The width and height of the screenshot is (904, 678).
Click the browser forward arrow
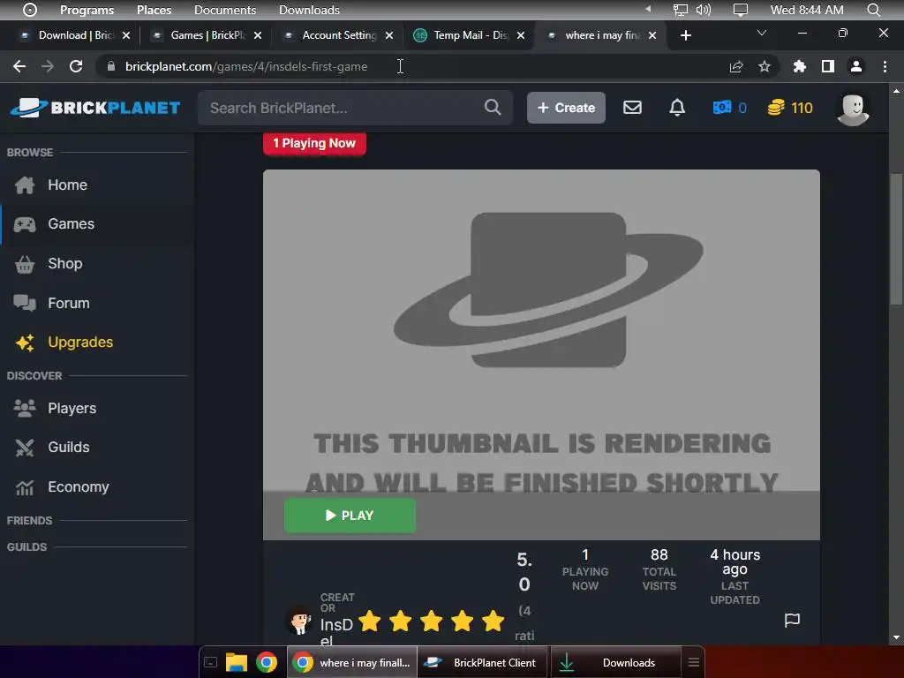tap(48, 66)
